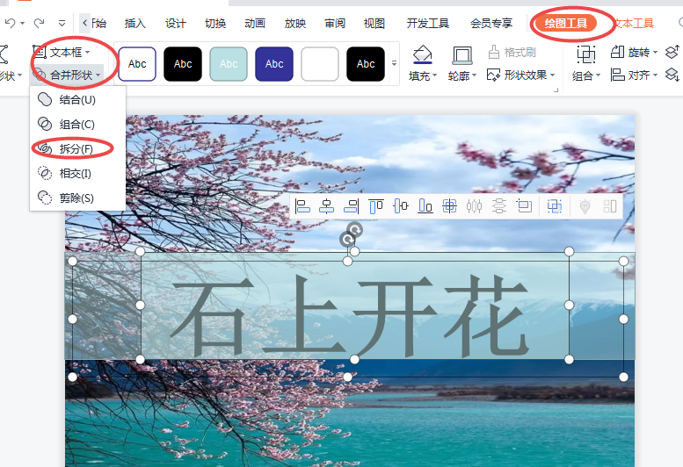The width and height of the screenshot is (683, 467).
Task: Open the 切换 tab
Action: coord(215,24)
